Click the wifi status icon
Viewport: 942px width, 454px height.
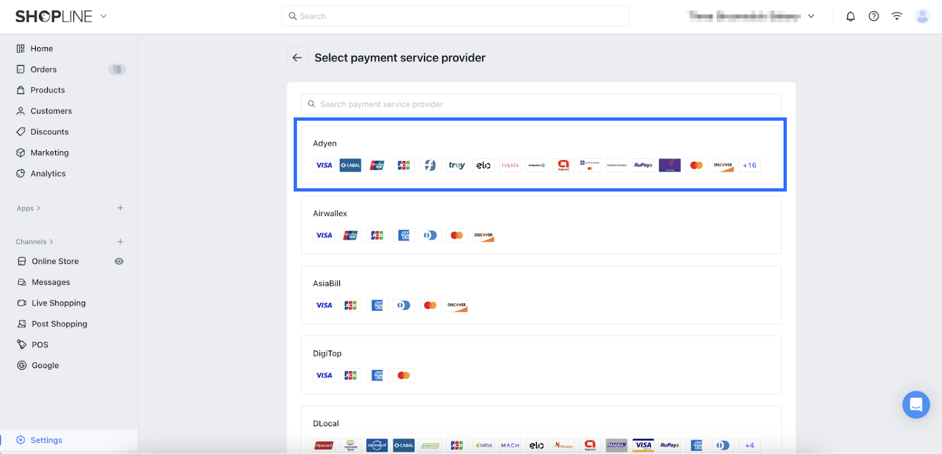click(897, 16)
